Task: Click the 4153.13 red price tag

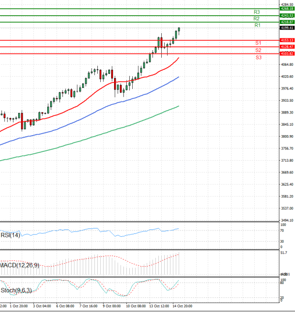Action: click(x=287, y=40)
